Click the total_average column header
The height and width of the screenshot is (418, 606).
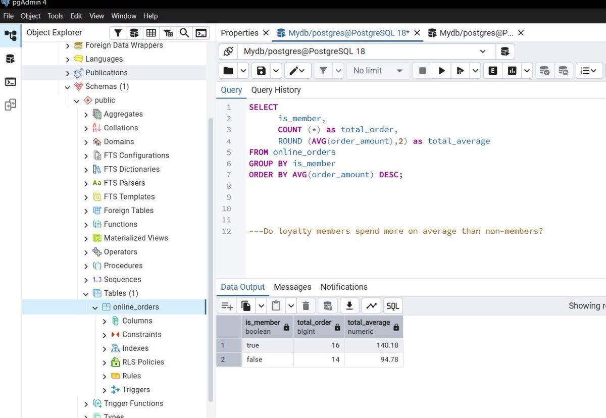[x=374, y=327]
